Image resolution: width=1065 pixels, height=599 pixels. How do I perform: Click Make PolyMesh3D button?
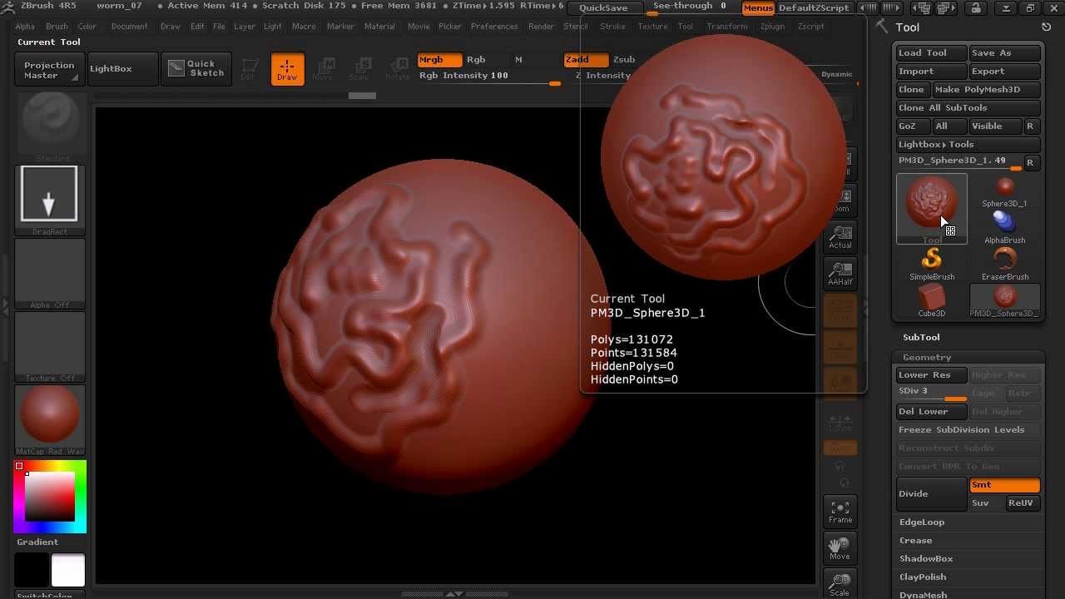(x=987, y=90)
